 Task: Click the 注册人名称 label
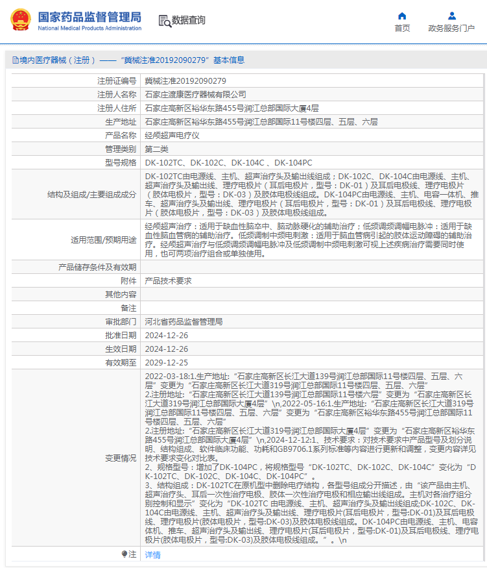point(117,95)
